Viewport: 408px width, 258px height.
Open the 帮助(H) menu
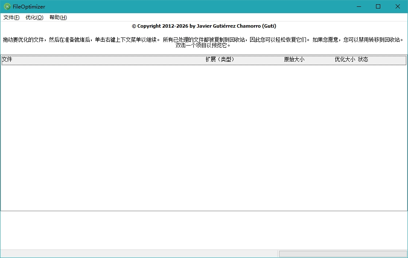pyautogui.click(x=58, y=17)
